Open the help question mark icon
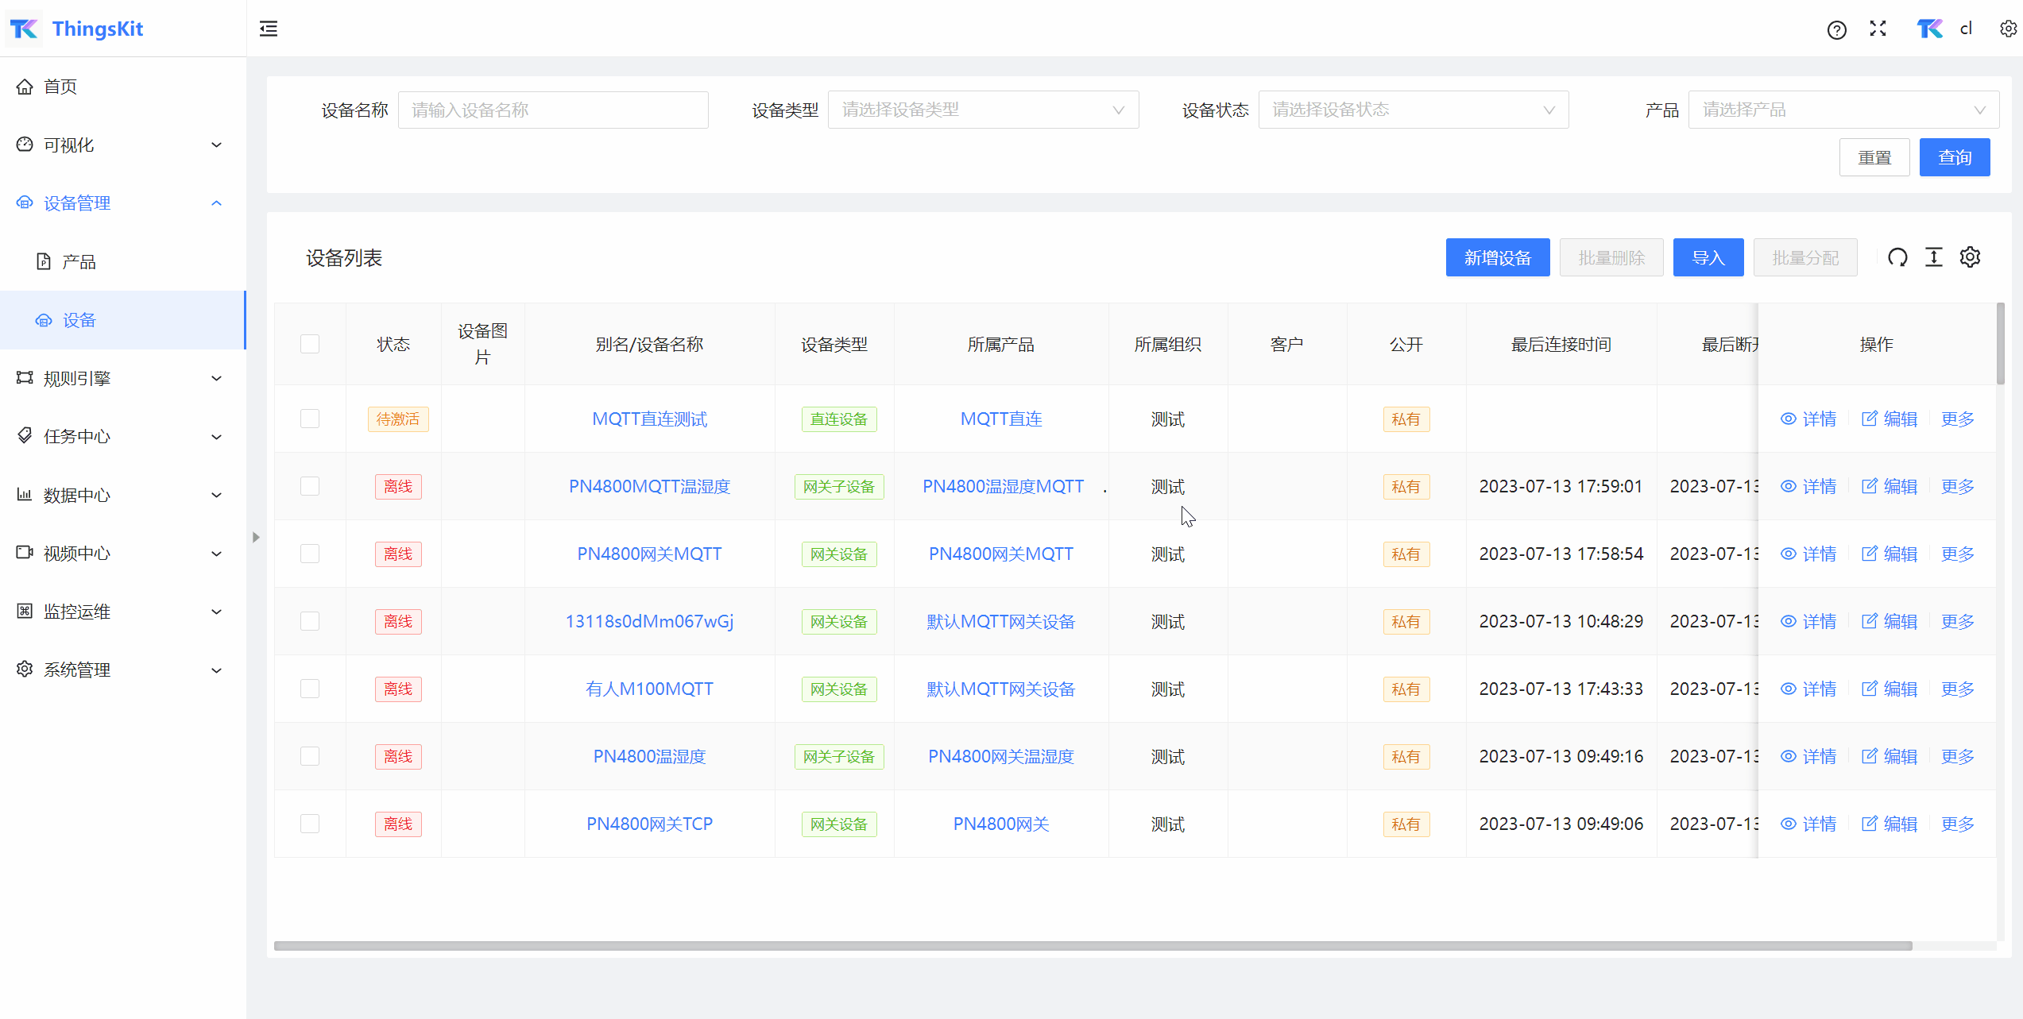The image size is (2023, 1019). [x=1836, y=30]
